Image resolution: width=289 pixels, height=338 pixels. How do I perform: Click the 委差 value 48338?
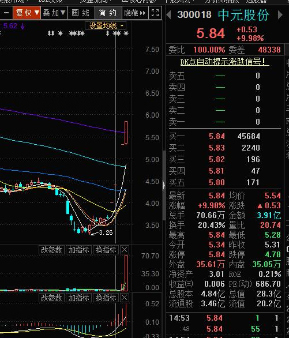point(269,50)
